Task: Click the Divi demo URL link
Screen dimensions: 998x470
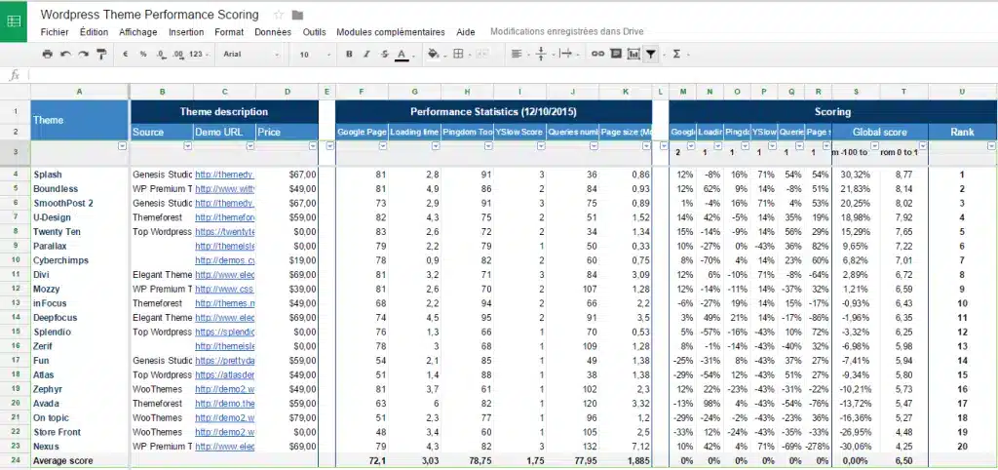Action: 224,275
